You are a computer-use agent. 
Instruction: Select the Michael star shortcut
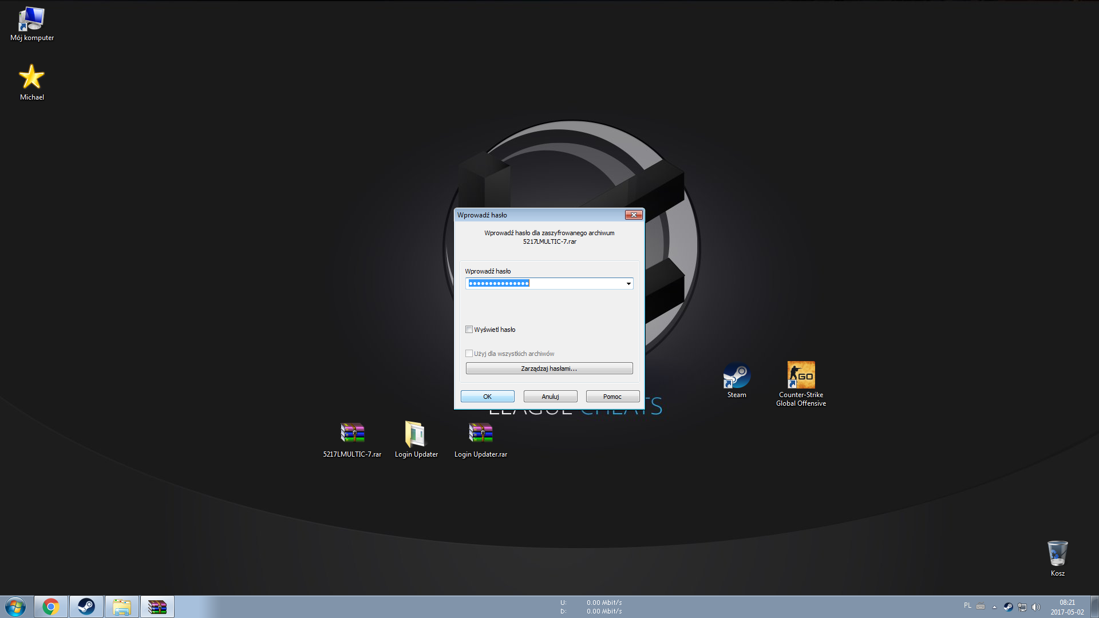(32, 82)
